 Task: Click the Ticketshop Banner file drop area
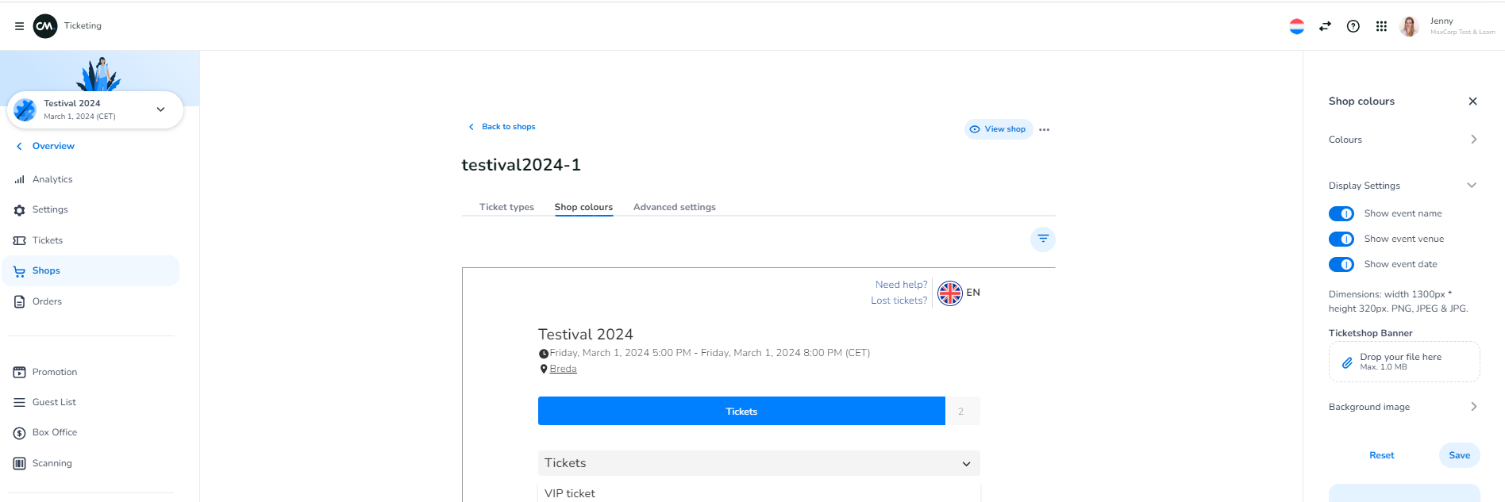(x=1403, y=362)
